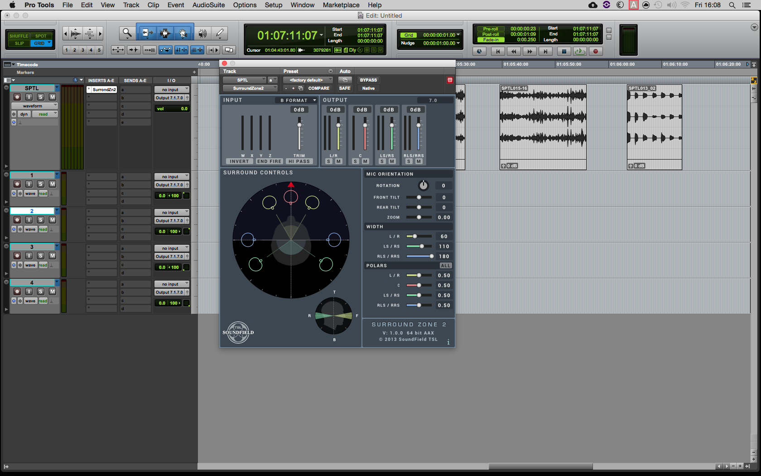Solo the SPTL track
Viewport: 761px width, 476px height.
(x=41, y=97)
